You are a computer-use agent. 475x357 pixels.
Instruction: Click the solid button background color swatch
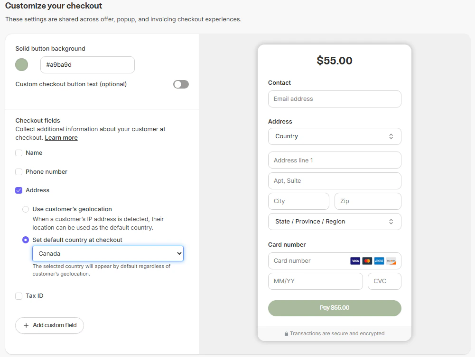click(22, 65)
